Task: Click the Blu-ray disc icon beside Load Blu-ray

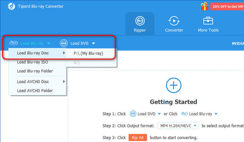Action: (14, 43)
